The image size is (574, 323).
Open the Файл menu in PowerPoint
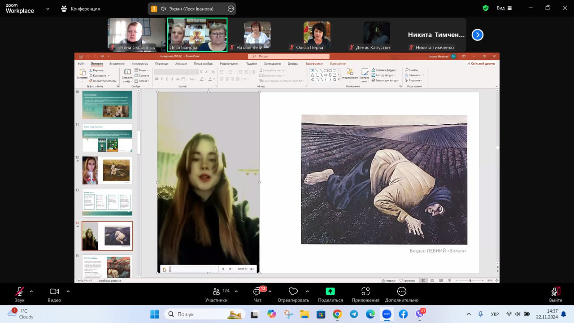click(x=81, y=64)
